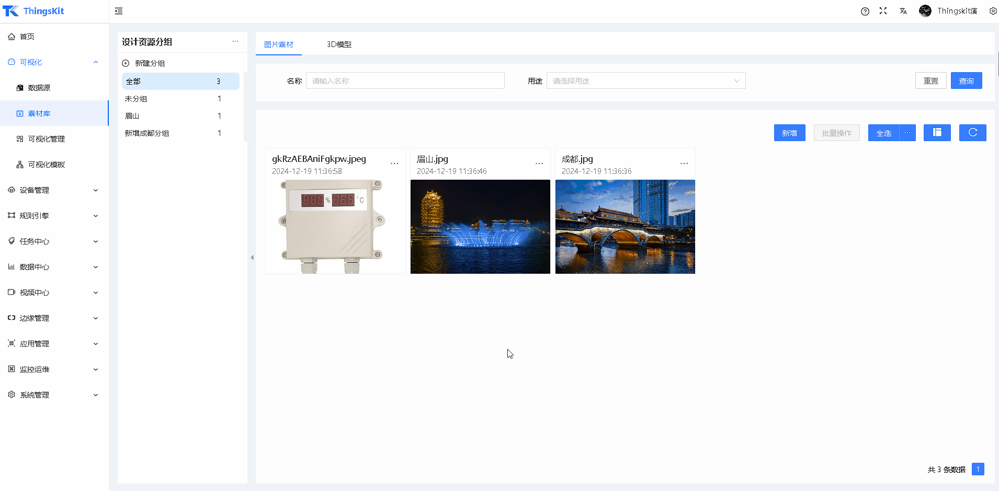
Task: Click the plus icon to create 新建分组
Action: 126,63
